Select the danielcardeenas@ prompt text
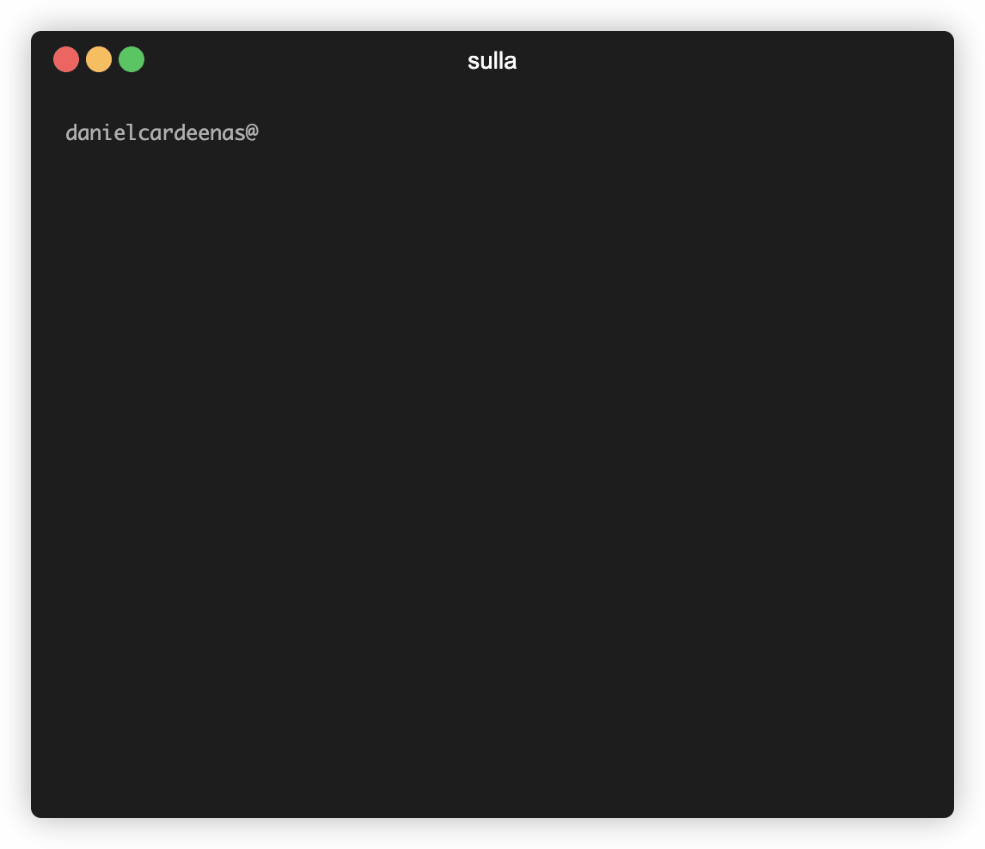Screen dimensions: 985x849 (162, 132)
